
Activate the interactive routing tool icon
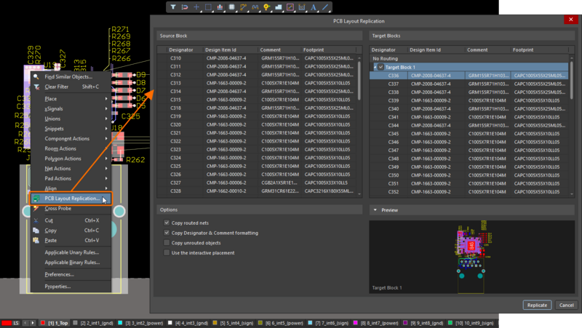[x=244, y=7]
